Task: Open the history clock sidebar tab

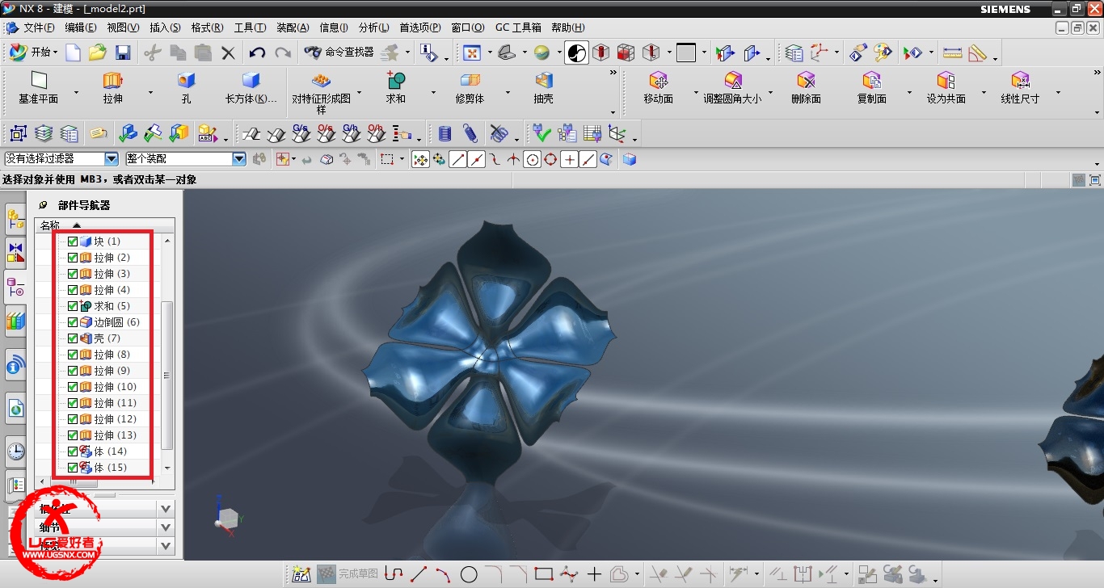Action: pos(15,451)
